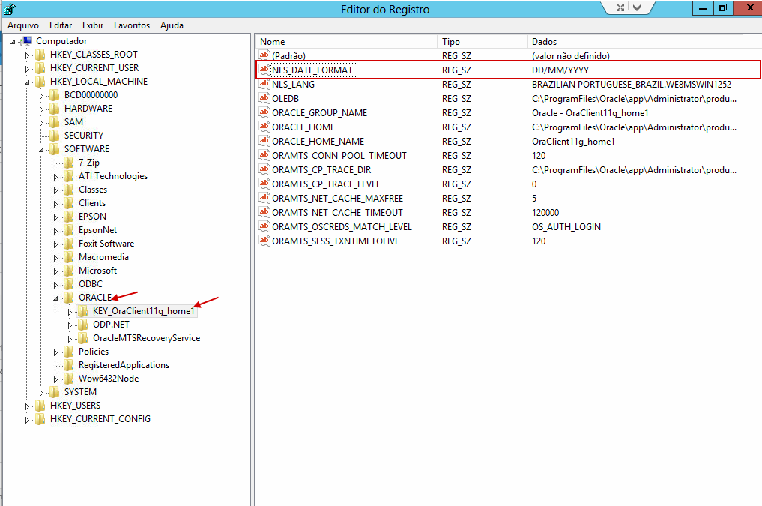
Task: Click the OraClient11g_home1 data value
Action: 573,142
